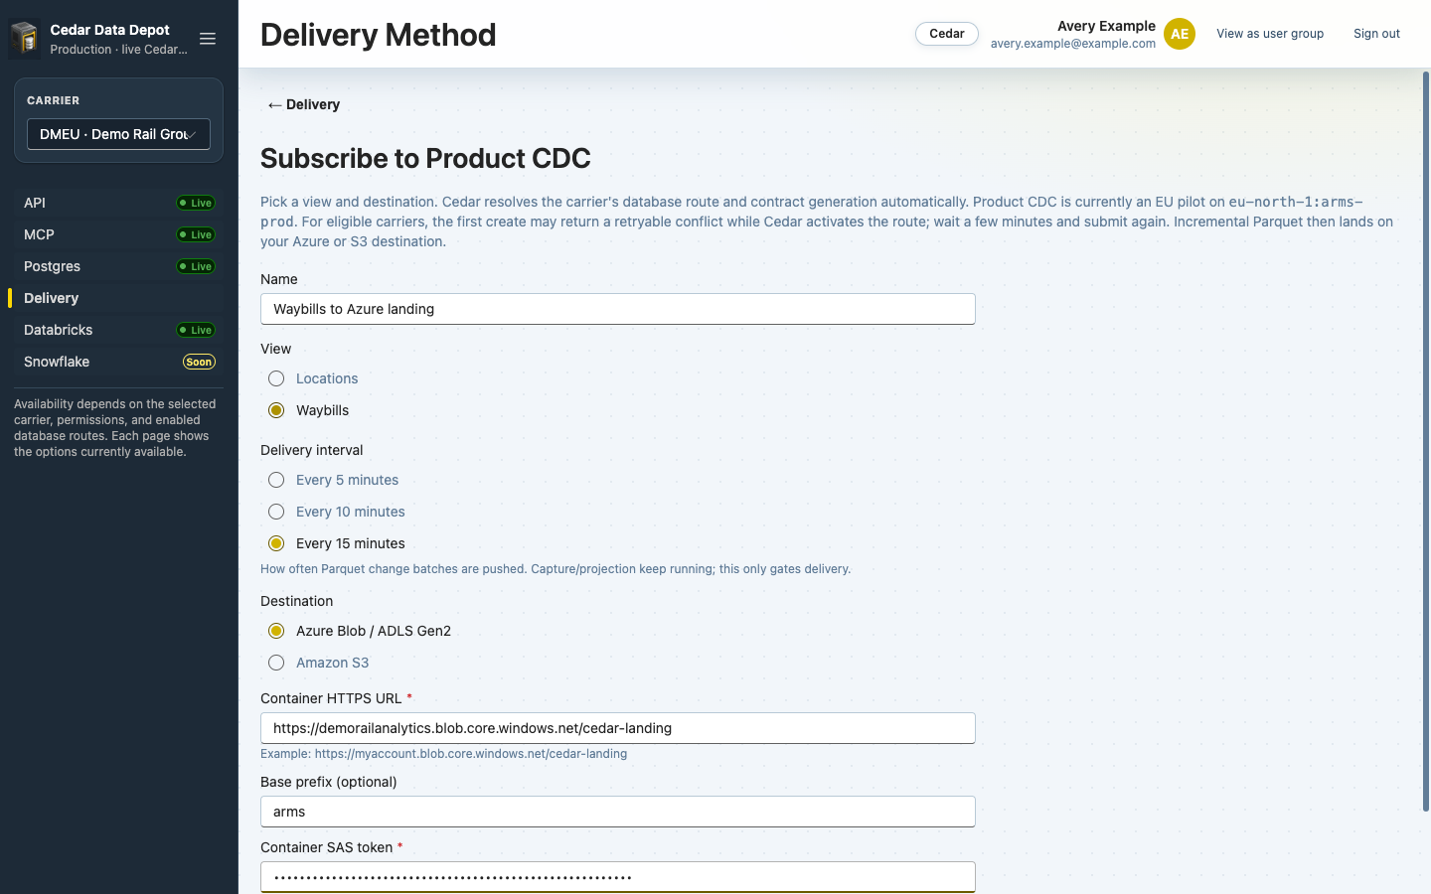Click the Cedar Data Depot logo icon

tap(25, 39)
